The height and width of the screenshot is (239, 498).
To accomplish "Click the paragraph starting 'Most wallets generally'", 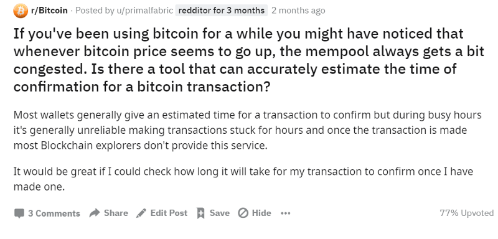I will (x=247, y=130).
